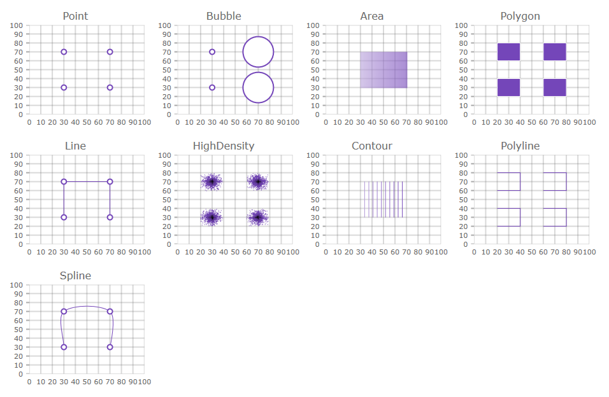
Task: Select the bottom-right purple square in the Polygon chart
Action: (x=555, y=88)
